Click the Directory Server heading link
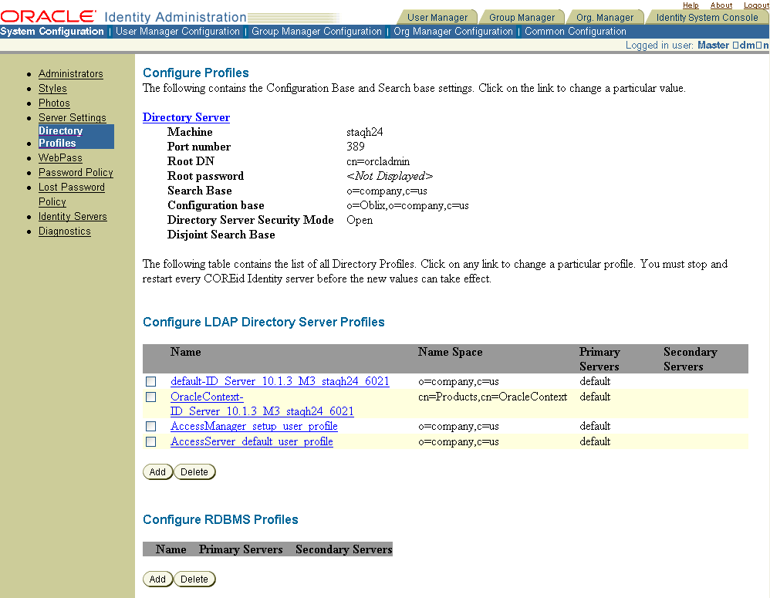 186,117
